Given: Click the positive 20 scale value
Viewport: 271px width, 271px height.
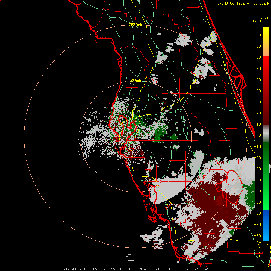Looking at the screenshot, I should tap(259, 113).
